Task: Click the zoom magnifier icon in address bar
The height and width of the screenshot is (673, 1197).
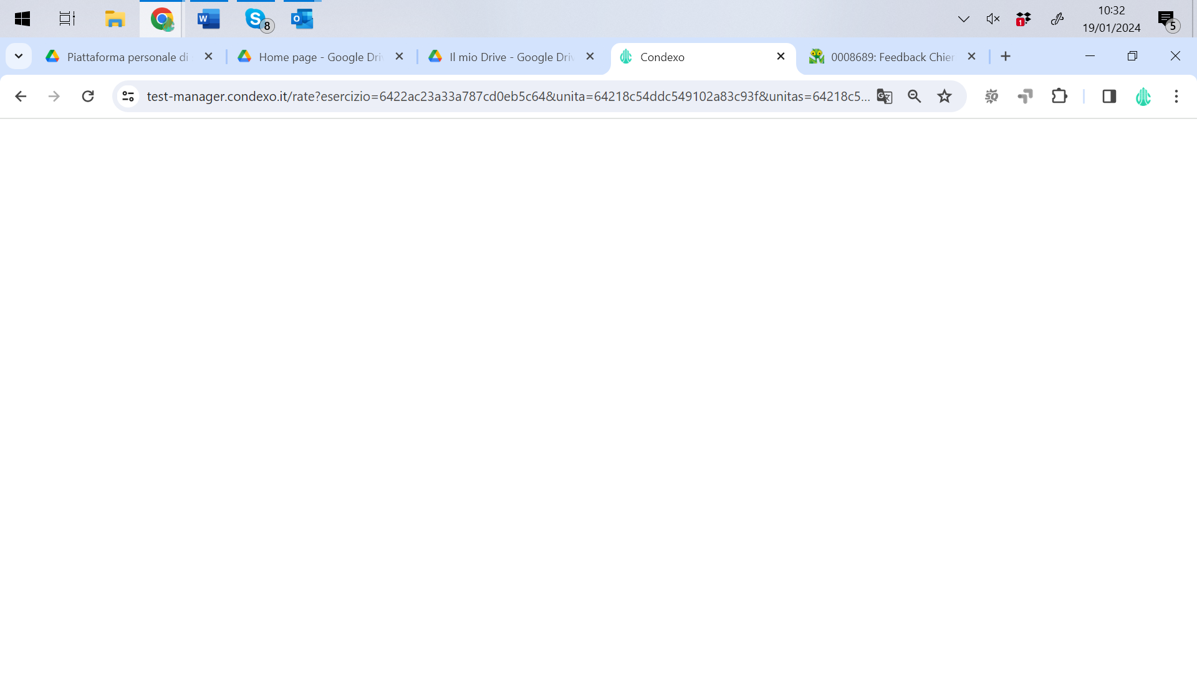Action: [914, 96]
